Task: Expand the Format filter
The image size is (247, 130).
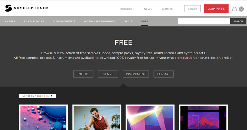Action: [x=163, y=74]
